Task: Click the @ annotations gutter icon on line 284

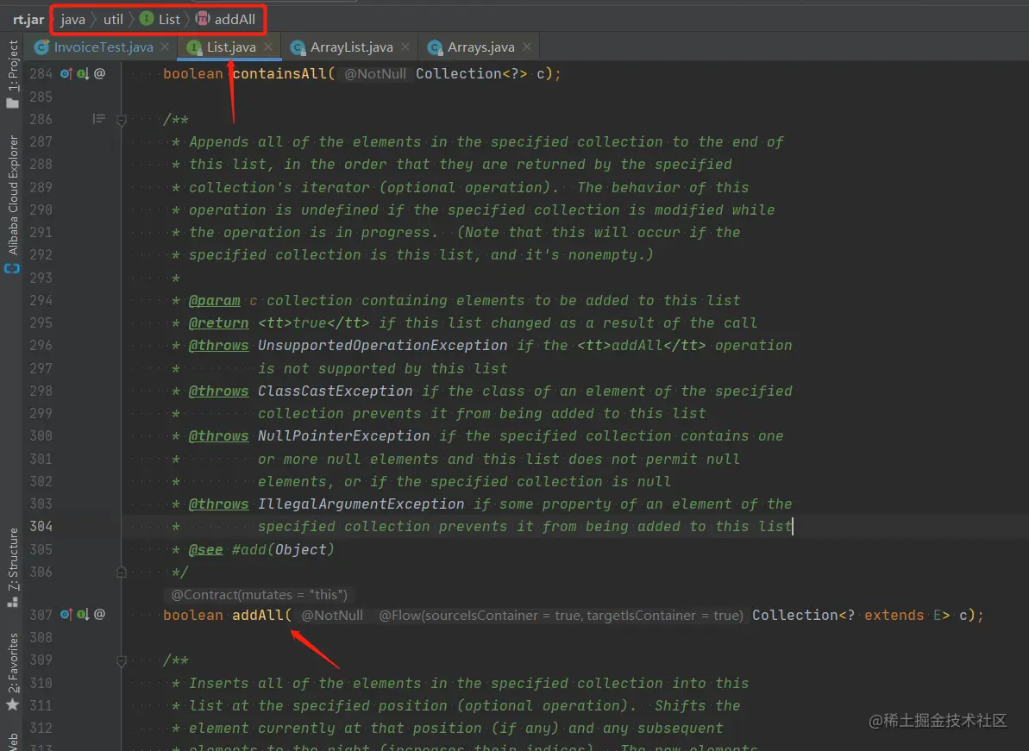Action: pos(100,73)
